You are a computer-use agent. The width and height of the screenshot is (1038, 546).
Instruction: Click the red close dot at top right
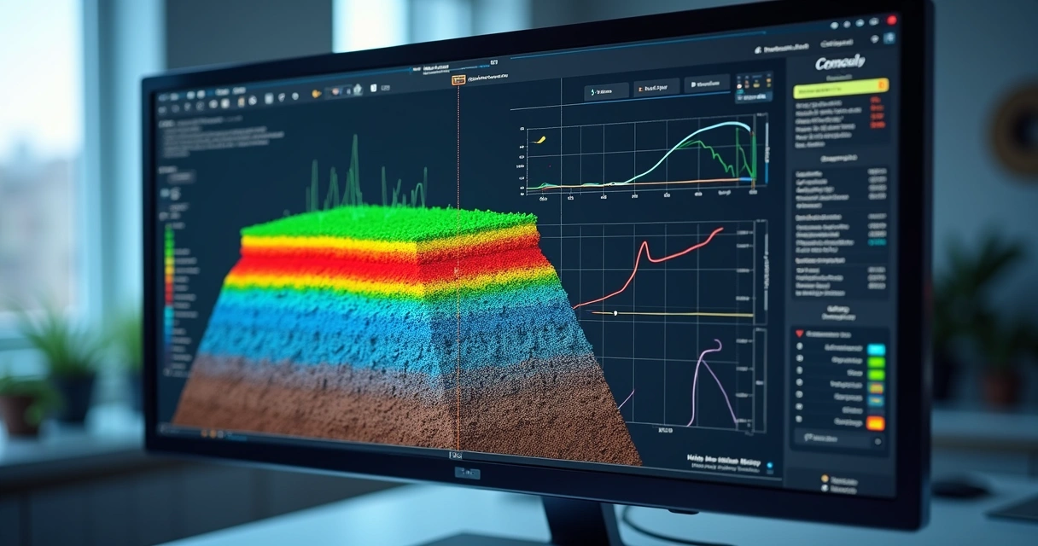(x=892, y=20)
